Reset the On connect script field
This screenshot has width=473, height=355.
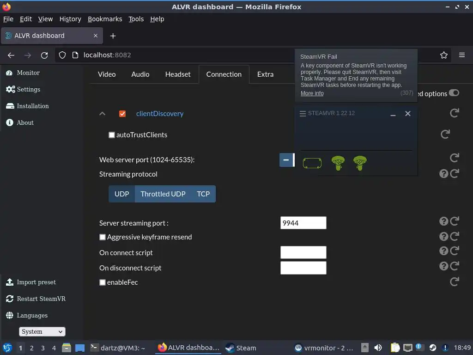(x=455, y=251)
